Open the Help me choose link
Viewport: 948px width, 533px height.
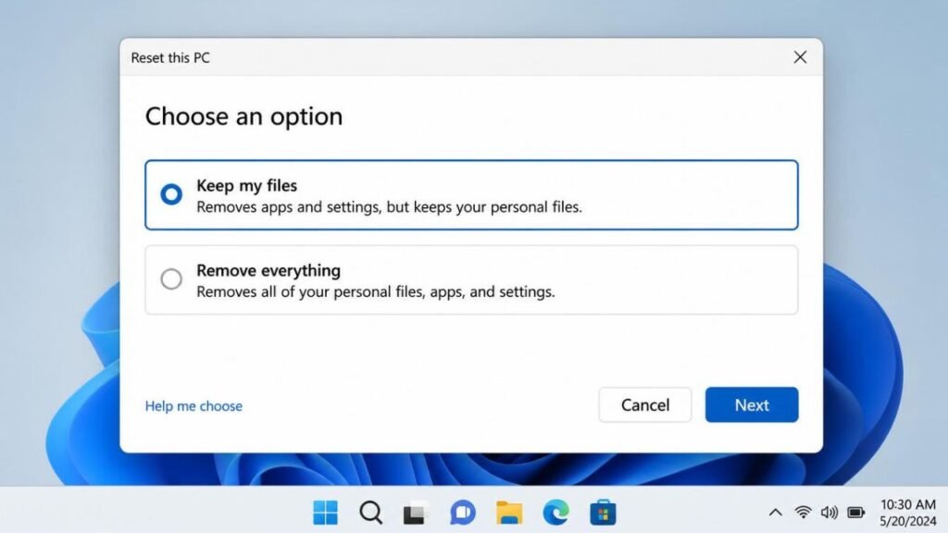193,406
